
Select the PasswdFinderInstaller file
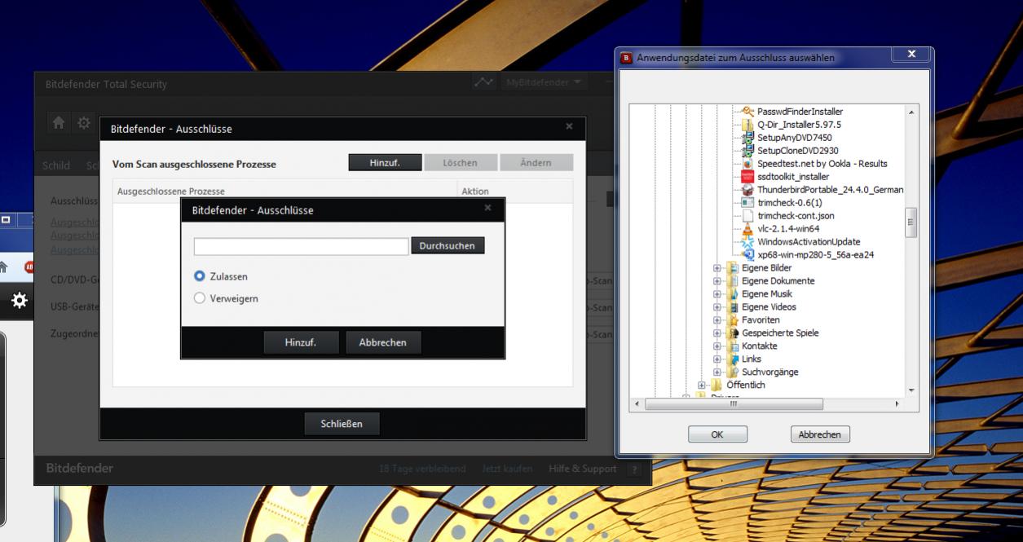click(800, 111)
